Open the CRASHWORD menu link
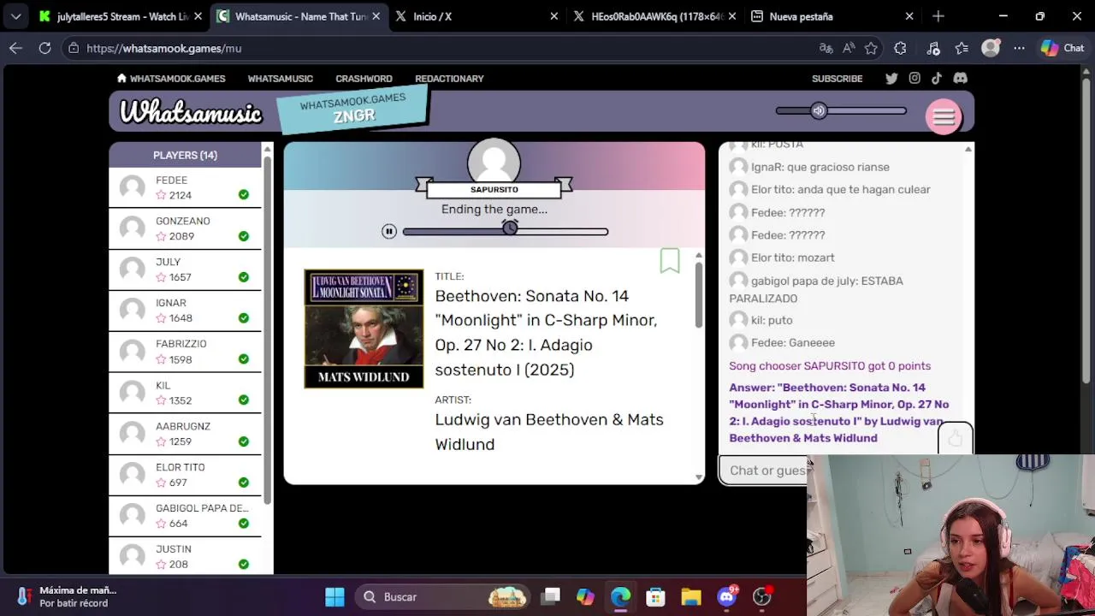 [364, 79]
